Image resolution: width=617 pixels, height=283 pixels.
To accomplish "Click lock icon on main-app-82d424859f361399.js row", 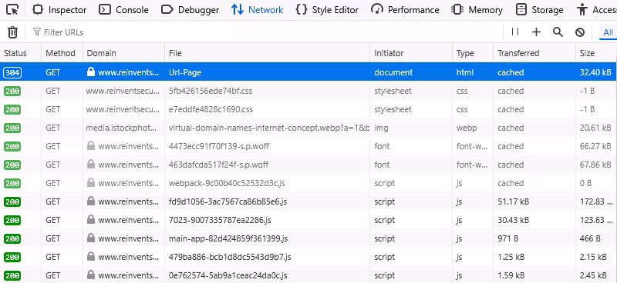I will coord(91,238).
